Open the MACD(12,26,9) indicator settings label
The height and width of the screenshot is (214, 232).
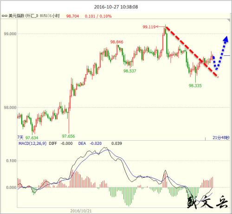pyautogui.click(x=32, y=143)
